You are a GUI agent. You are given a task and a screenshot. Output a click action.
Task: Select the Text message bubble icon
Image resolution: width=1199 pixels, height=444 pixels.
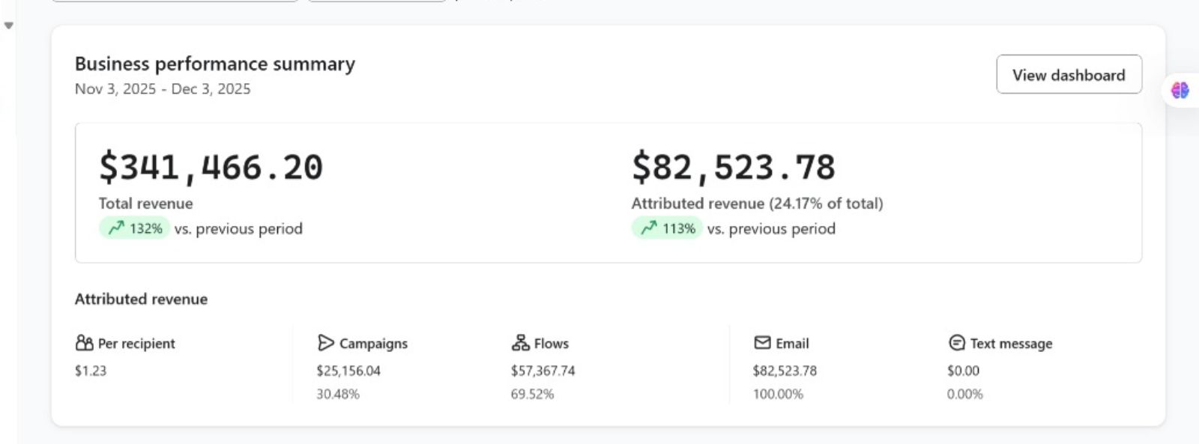(956, 343)
